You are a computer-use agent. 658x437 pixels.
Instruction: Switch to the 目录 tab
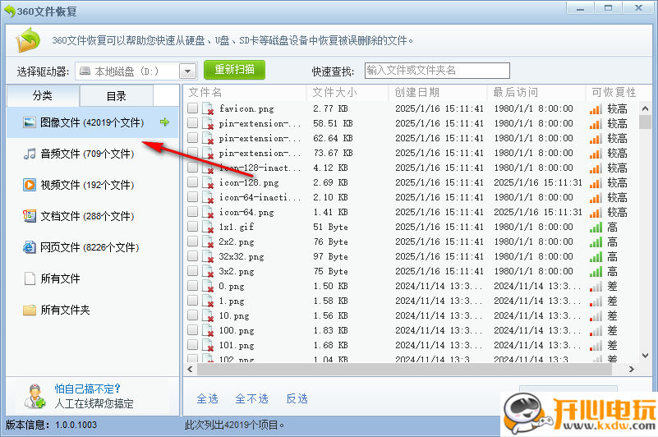point(117,96)
